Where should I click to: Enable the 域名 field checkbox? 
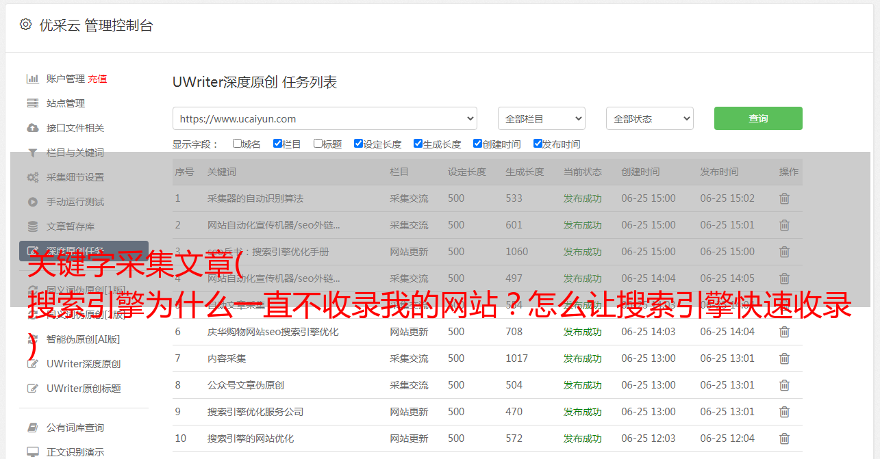point(237,144)
